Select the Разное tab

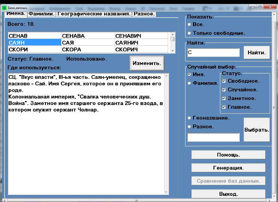coord(145,13)
